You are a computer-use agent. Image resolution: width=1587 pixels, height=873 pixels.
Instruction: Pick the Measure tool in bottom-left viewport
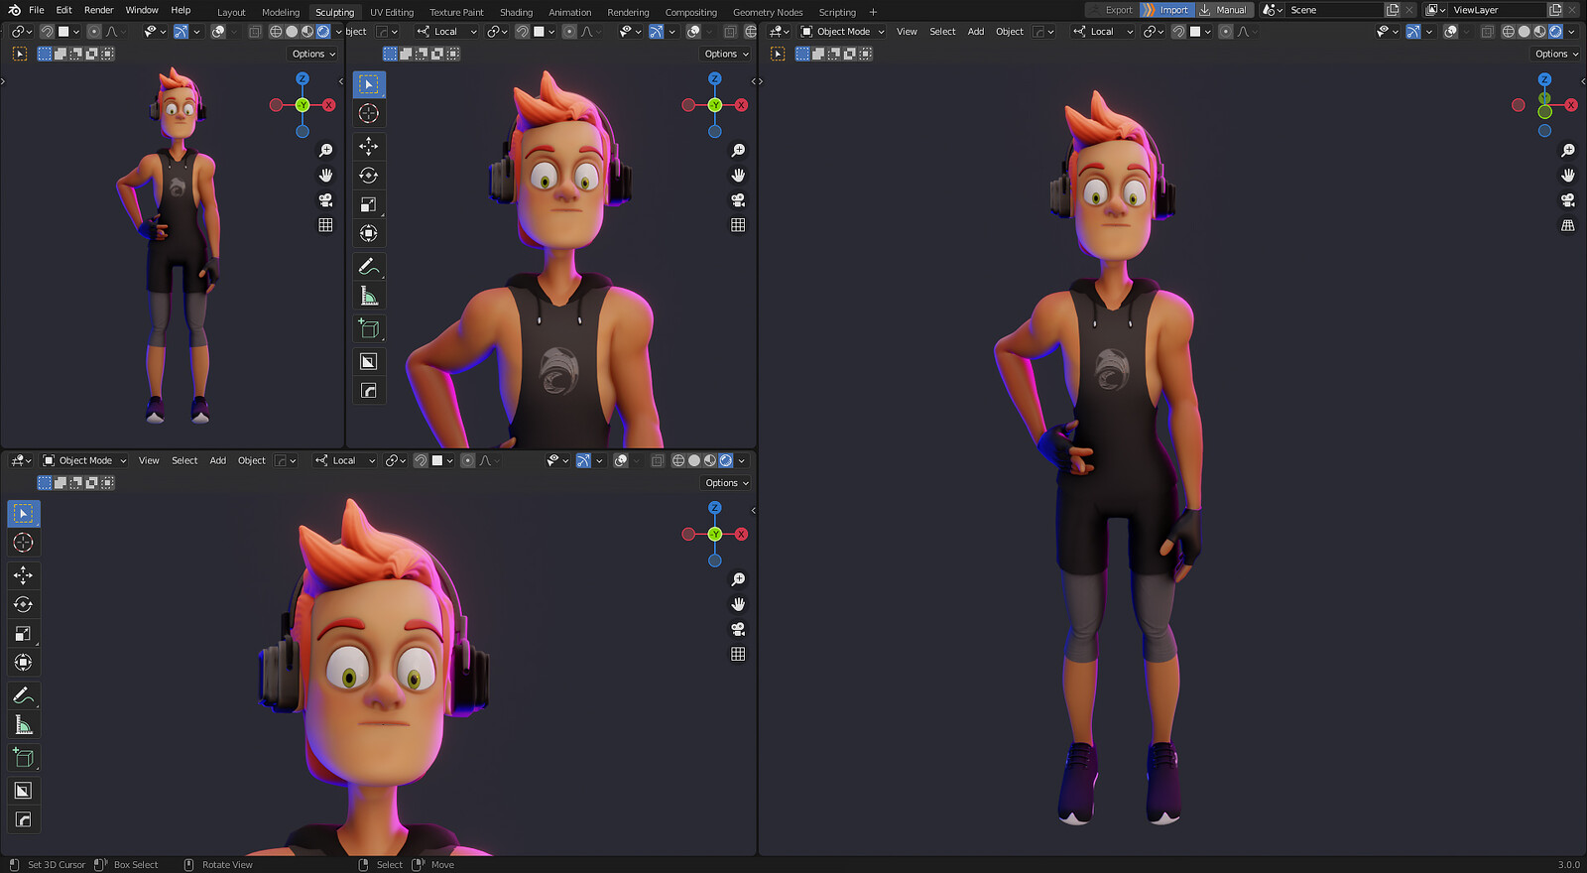point(24,725)
